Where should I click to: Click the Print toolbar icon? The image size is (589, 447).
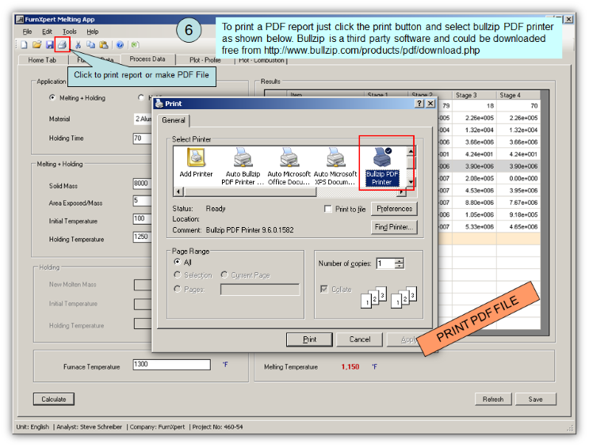[x=63, y=45]
